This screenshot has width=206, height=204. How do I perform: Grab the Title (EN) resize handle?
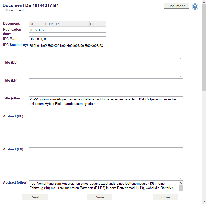[x=181, y=93]
